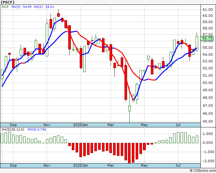The width and height of the screenshot is (216, 173).
Task: Click the 12Stocks.com copyright link
Action: tap(203, 171)
